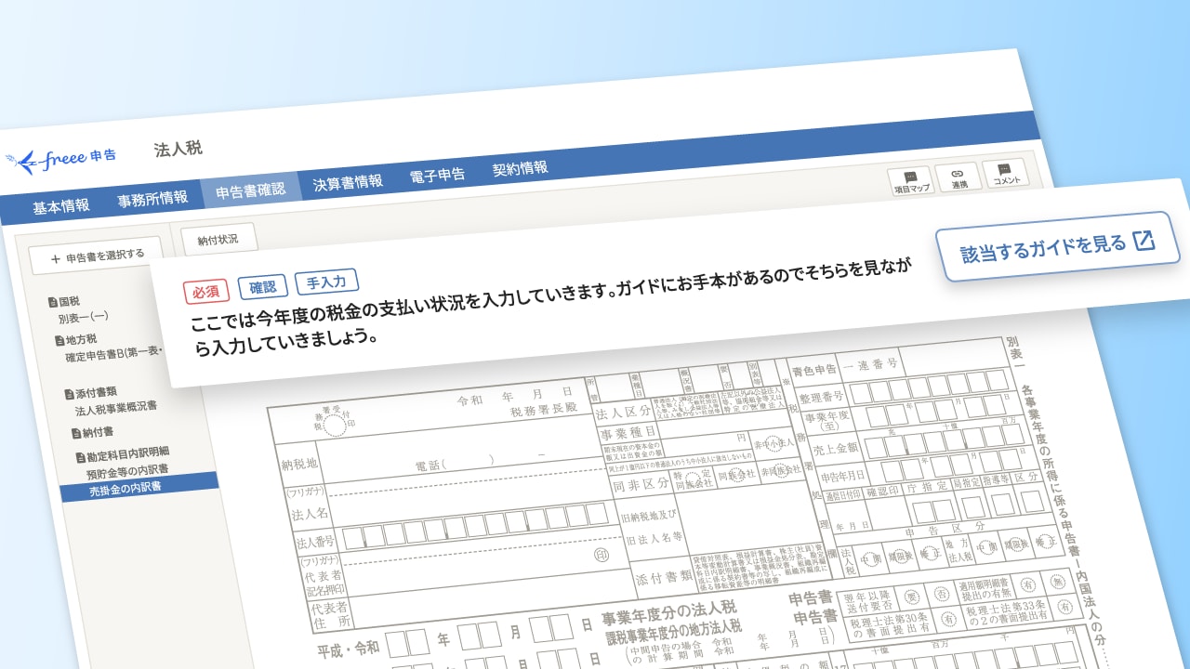Select the 申告書確認 tab
1190x669 pixels.
tap(250, 190)
